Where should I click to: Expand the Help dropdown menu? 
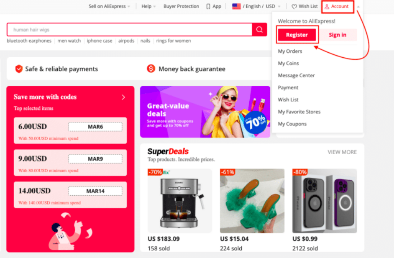coord(155,7)
